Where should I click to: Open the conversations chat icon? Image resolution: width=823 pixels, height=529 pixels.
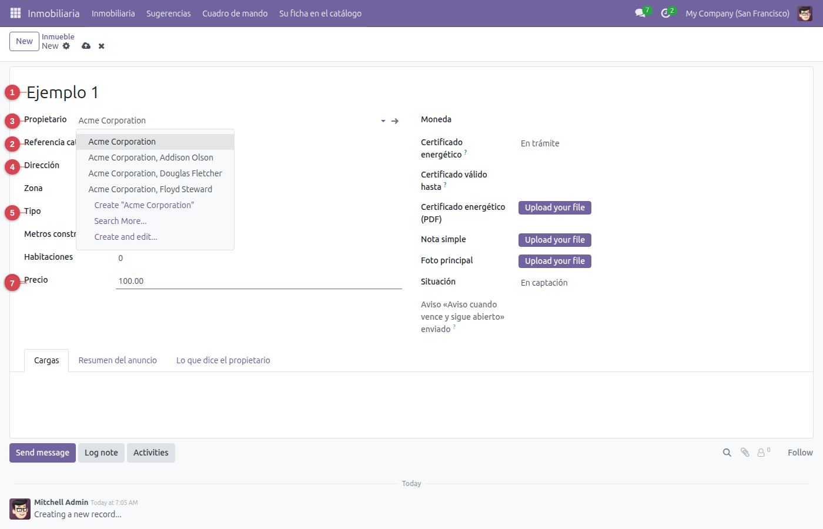click(640, 13)
